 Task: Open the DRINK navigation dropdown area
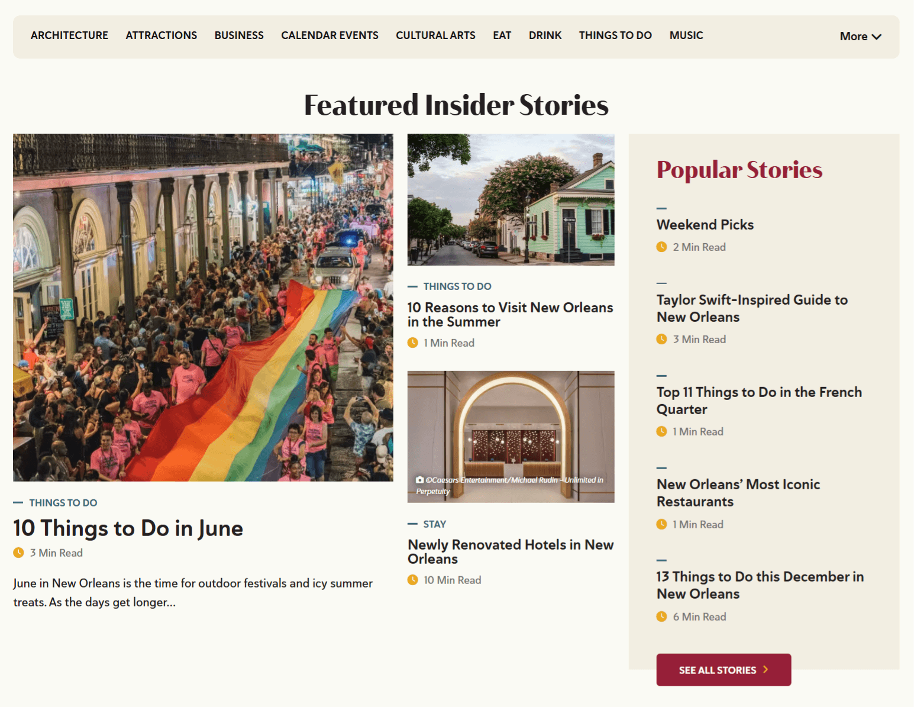pyautogui.click(x=545, y=35)
